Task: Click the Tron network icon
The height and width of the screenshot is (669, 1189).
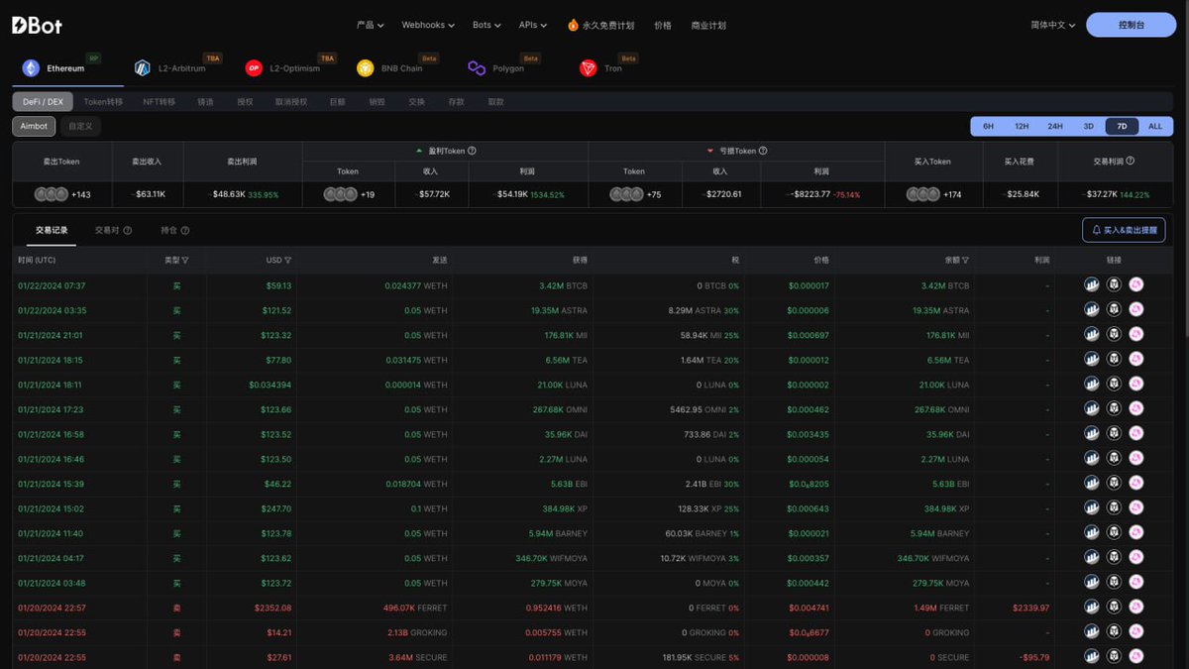Action: pyautogui.click(x=589, y=68)
